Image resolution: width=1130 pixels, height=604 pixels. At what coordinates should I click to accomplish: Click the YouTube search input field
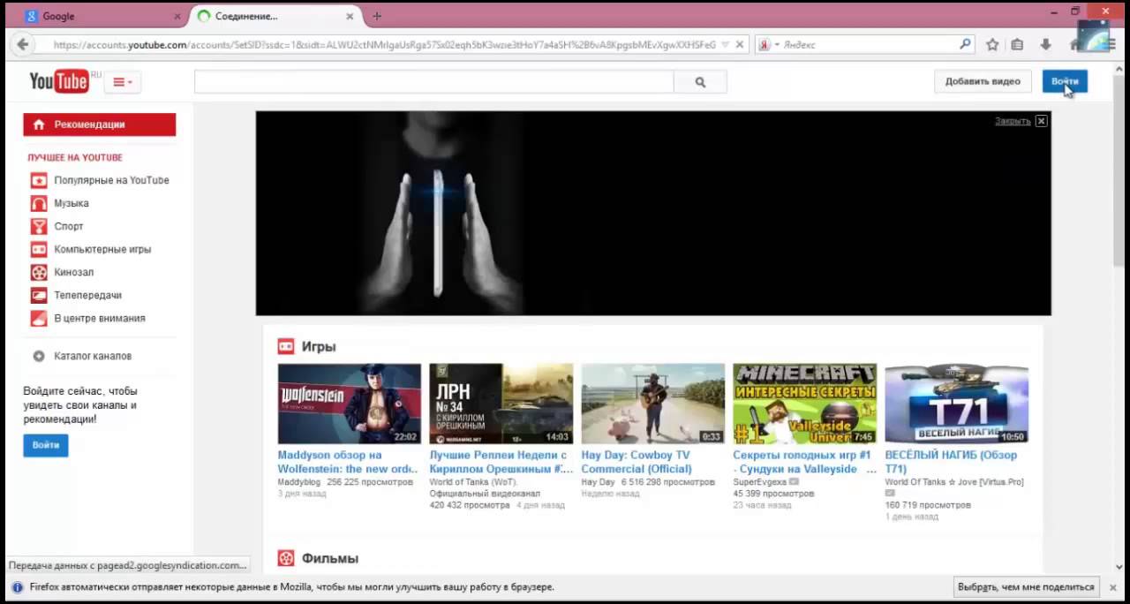[x=433, y=82]
